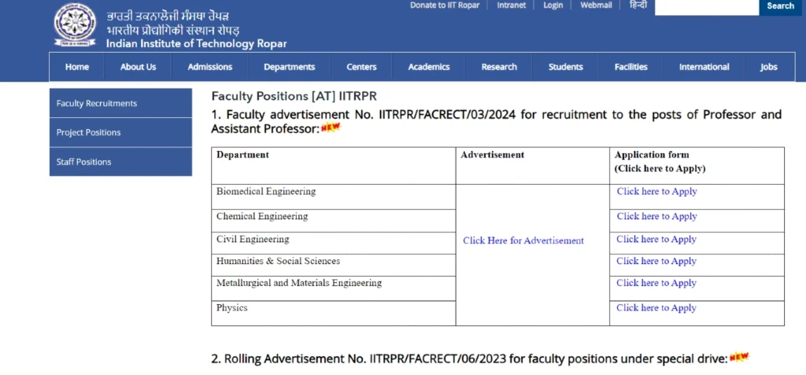
Task: Switch site language to हिन्दी
Action: pos(638,6)
